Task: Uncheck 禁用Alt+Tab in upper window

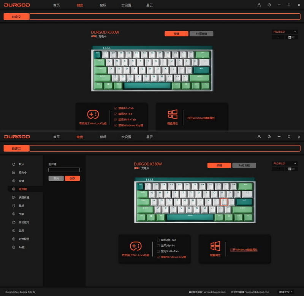Action: (x=116, y=108)
